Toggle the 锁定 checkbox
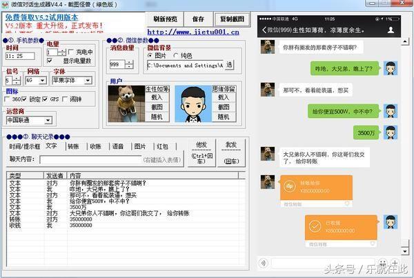 [x=24, y=99]
